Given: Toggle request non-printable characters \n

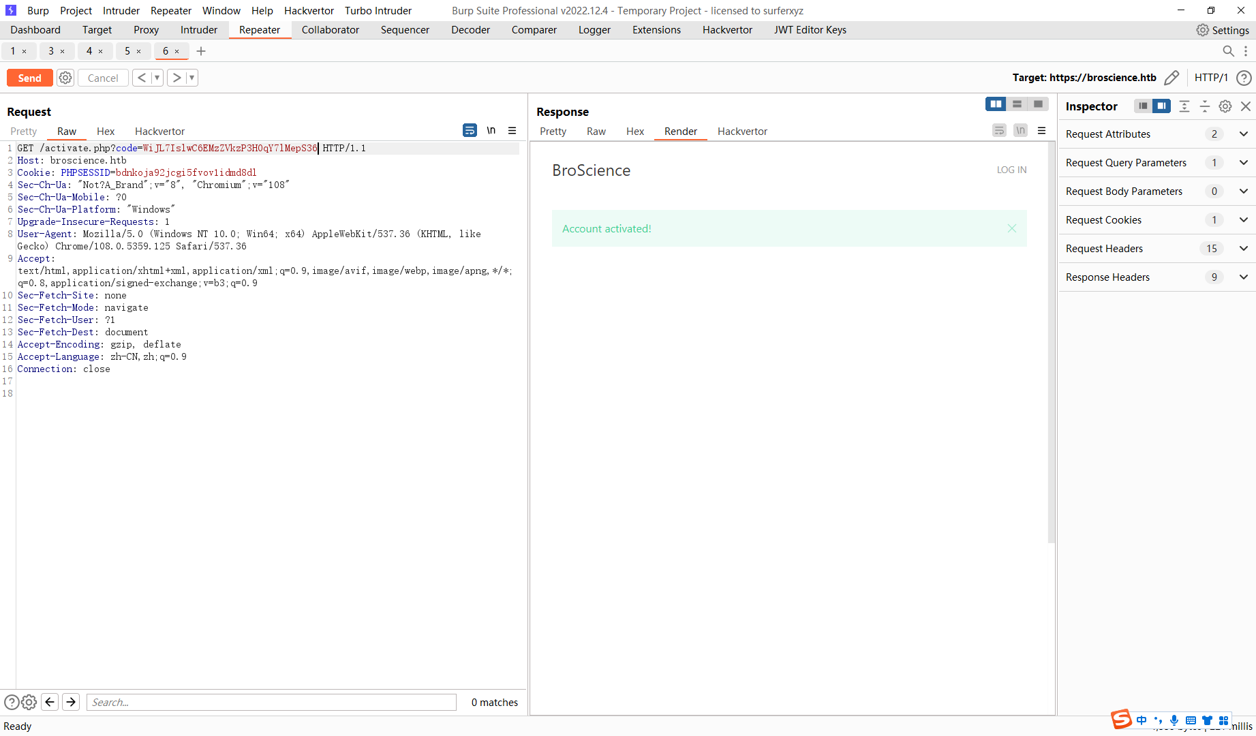Looking at the screenshot, I should 491,130.
